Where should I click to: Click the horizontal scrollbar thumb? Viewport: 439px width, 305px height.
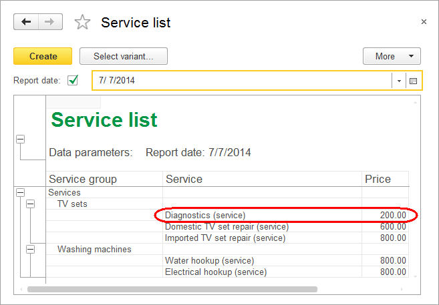pos(172,289)
